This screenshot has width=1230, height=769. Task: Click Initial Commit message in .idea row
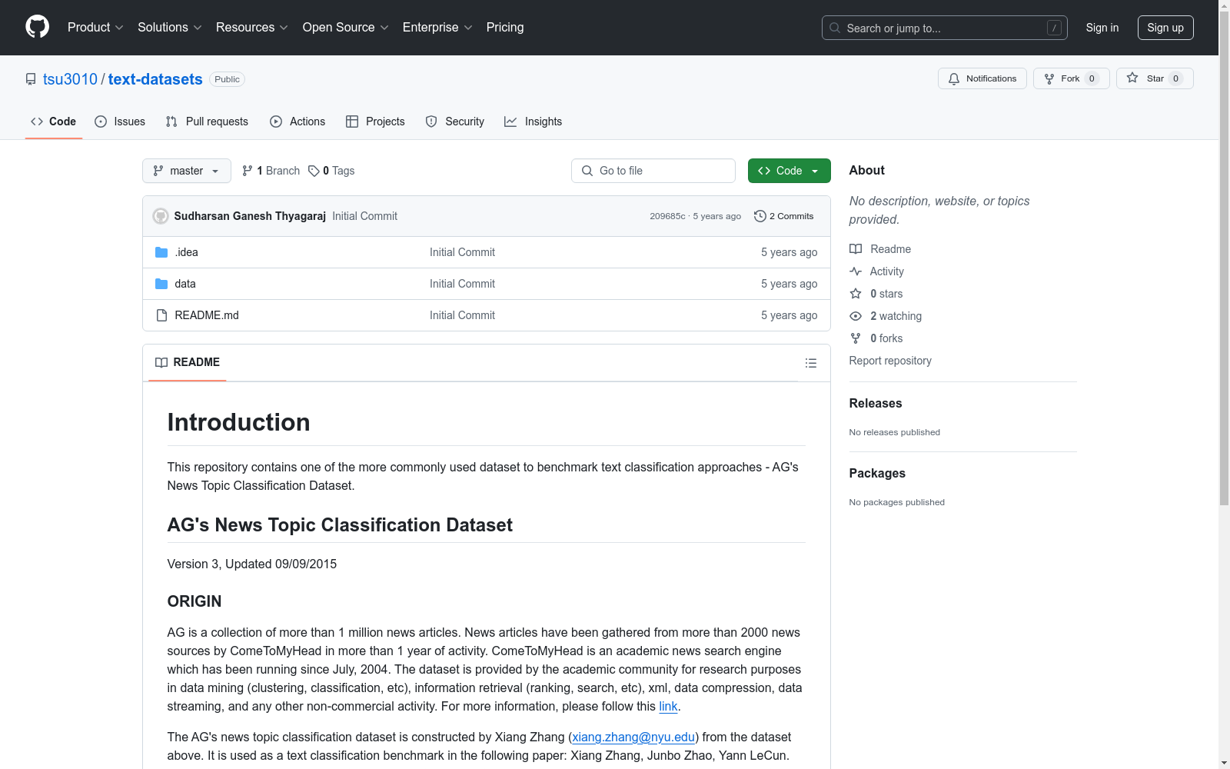[462, 252]
